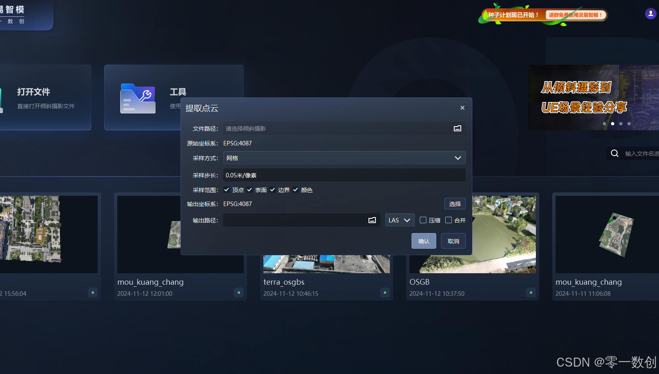Image resolution: width=659 pixels, height=374 pixels.
Task: Select the first carousel dot
Action: pyautogui.click(x=604, y=124)
